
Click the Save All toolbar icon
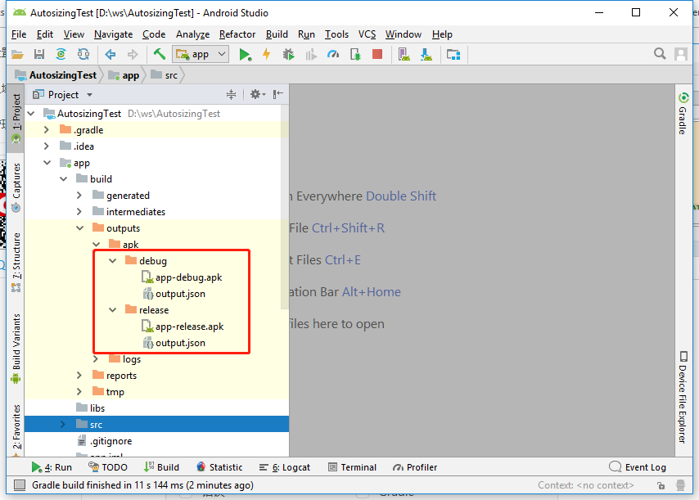point(39,54)
